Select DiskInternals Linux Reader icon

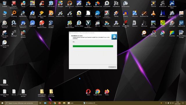pyautogui.click(x=32, y=14)
